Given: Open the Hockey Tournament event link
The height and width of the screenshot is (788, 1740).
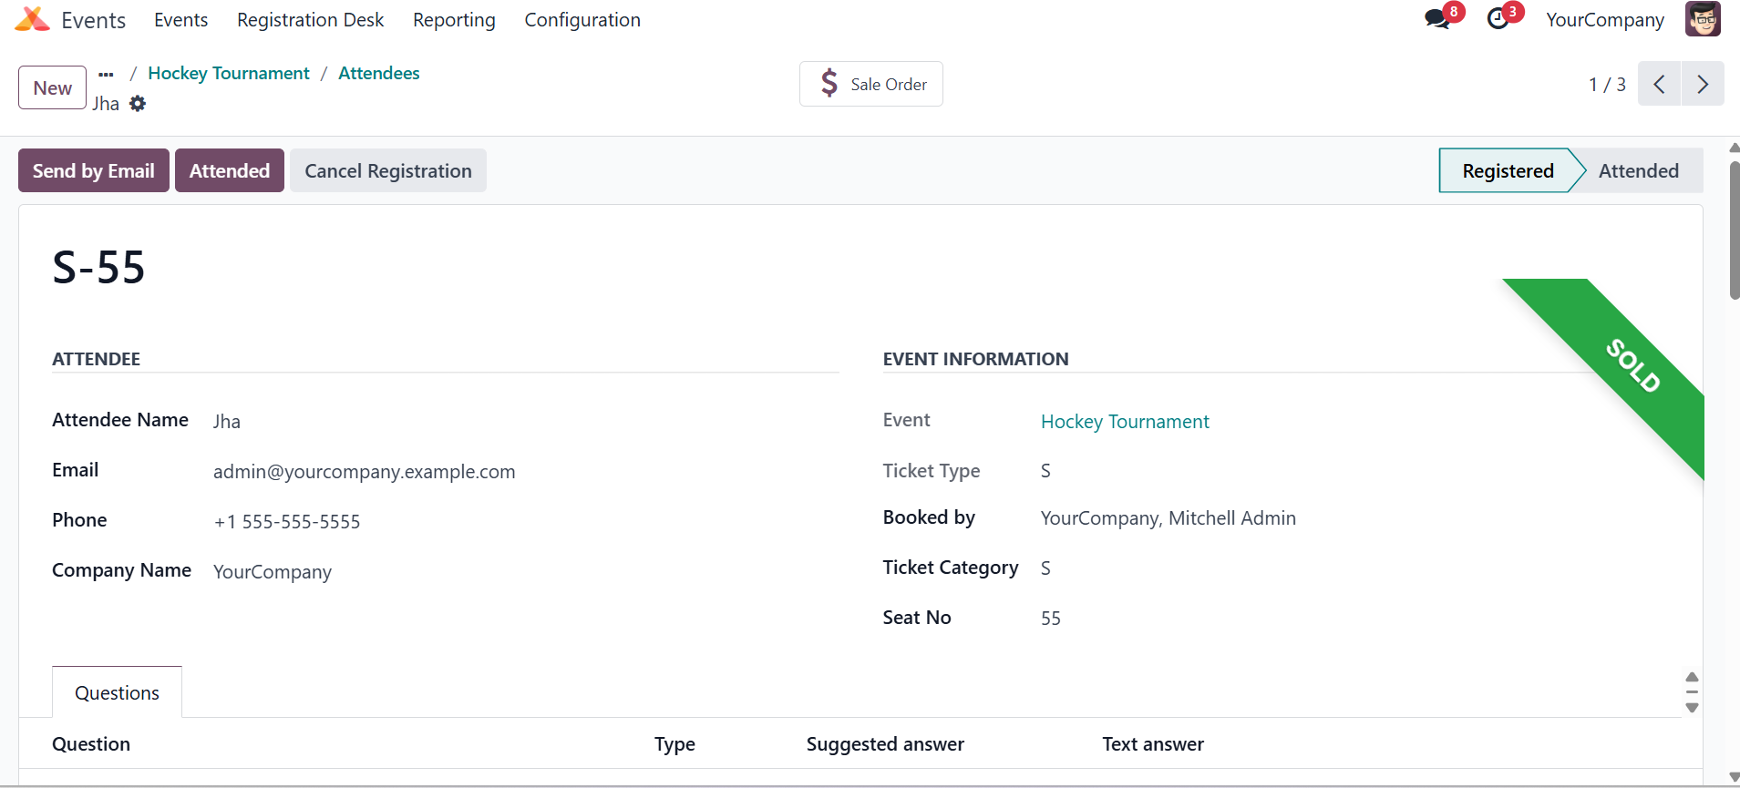Looking at the screenshot, I should 1125,422.
